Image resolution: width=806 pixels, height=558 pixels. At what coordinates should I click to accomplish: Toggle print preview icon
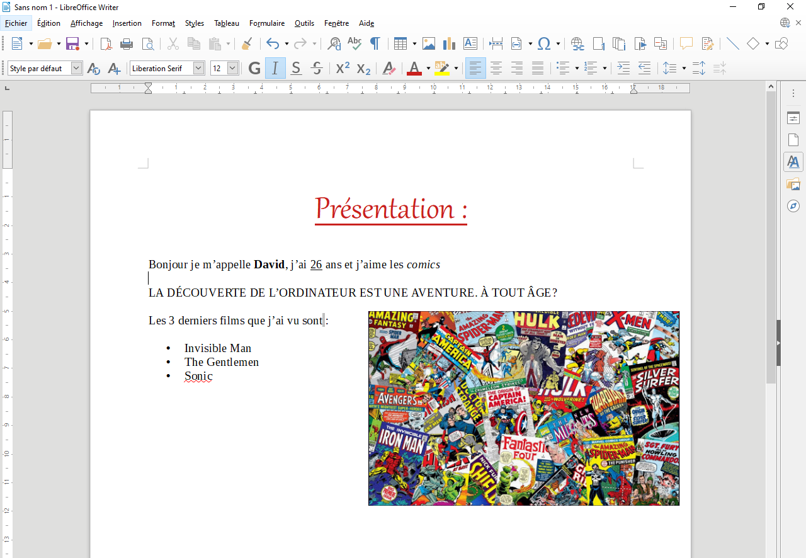coord(147,43)
